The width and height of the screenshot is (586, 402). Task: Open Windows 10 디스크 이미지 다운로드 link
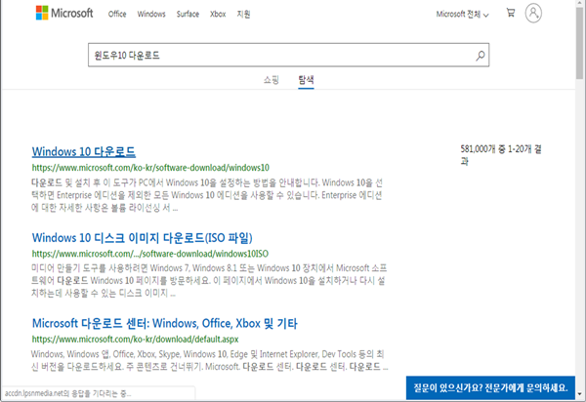143,237
